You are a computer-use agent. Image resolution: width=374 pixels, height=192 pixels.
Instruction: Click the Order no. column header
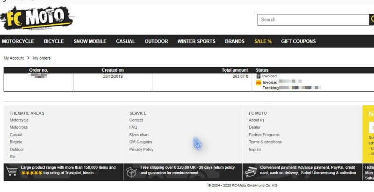coord(39,70)
